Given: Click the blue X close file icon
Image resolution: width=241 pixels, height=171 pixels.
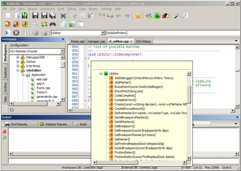Looking at the screenshot, I should 63,16.
